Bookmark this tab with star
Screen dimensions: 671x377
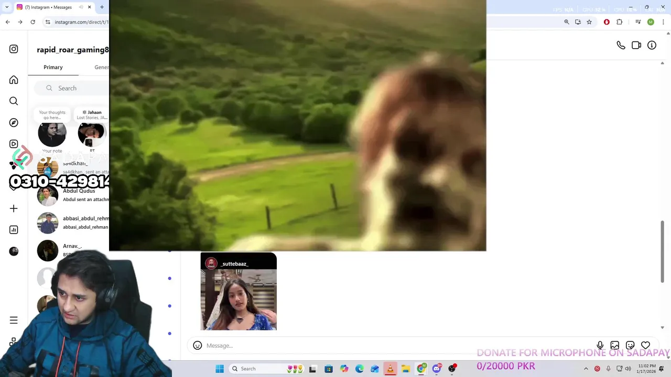click(x=589, y=22)
